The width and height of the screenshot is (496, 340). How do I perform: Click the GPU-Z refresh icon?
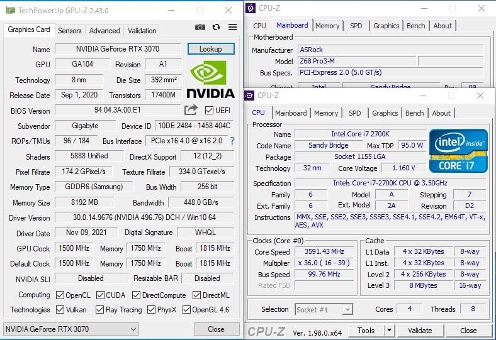click(217, 27)
